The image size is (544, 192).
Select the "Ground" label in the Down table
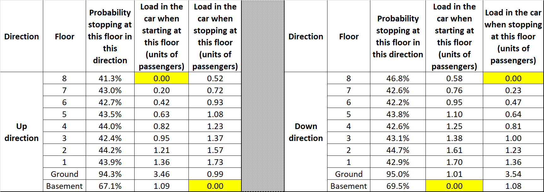pyautogui.click(x=349, y=174)
